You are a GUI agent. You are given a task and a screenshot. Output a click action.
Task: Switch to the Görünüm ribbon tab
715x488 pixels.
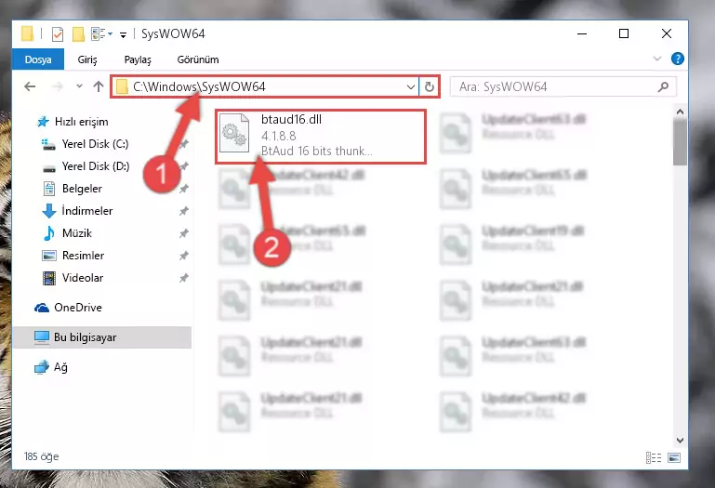coord(198,59)
